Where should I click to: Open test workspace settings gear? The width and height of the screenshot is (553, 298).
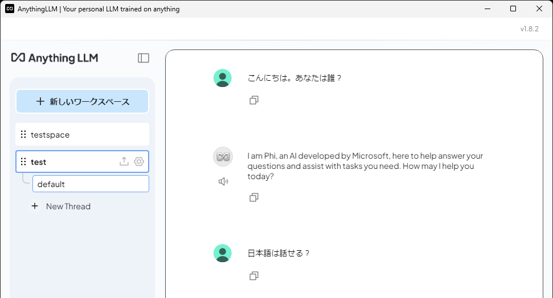point(139,162)
